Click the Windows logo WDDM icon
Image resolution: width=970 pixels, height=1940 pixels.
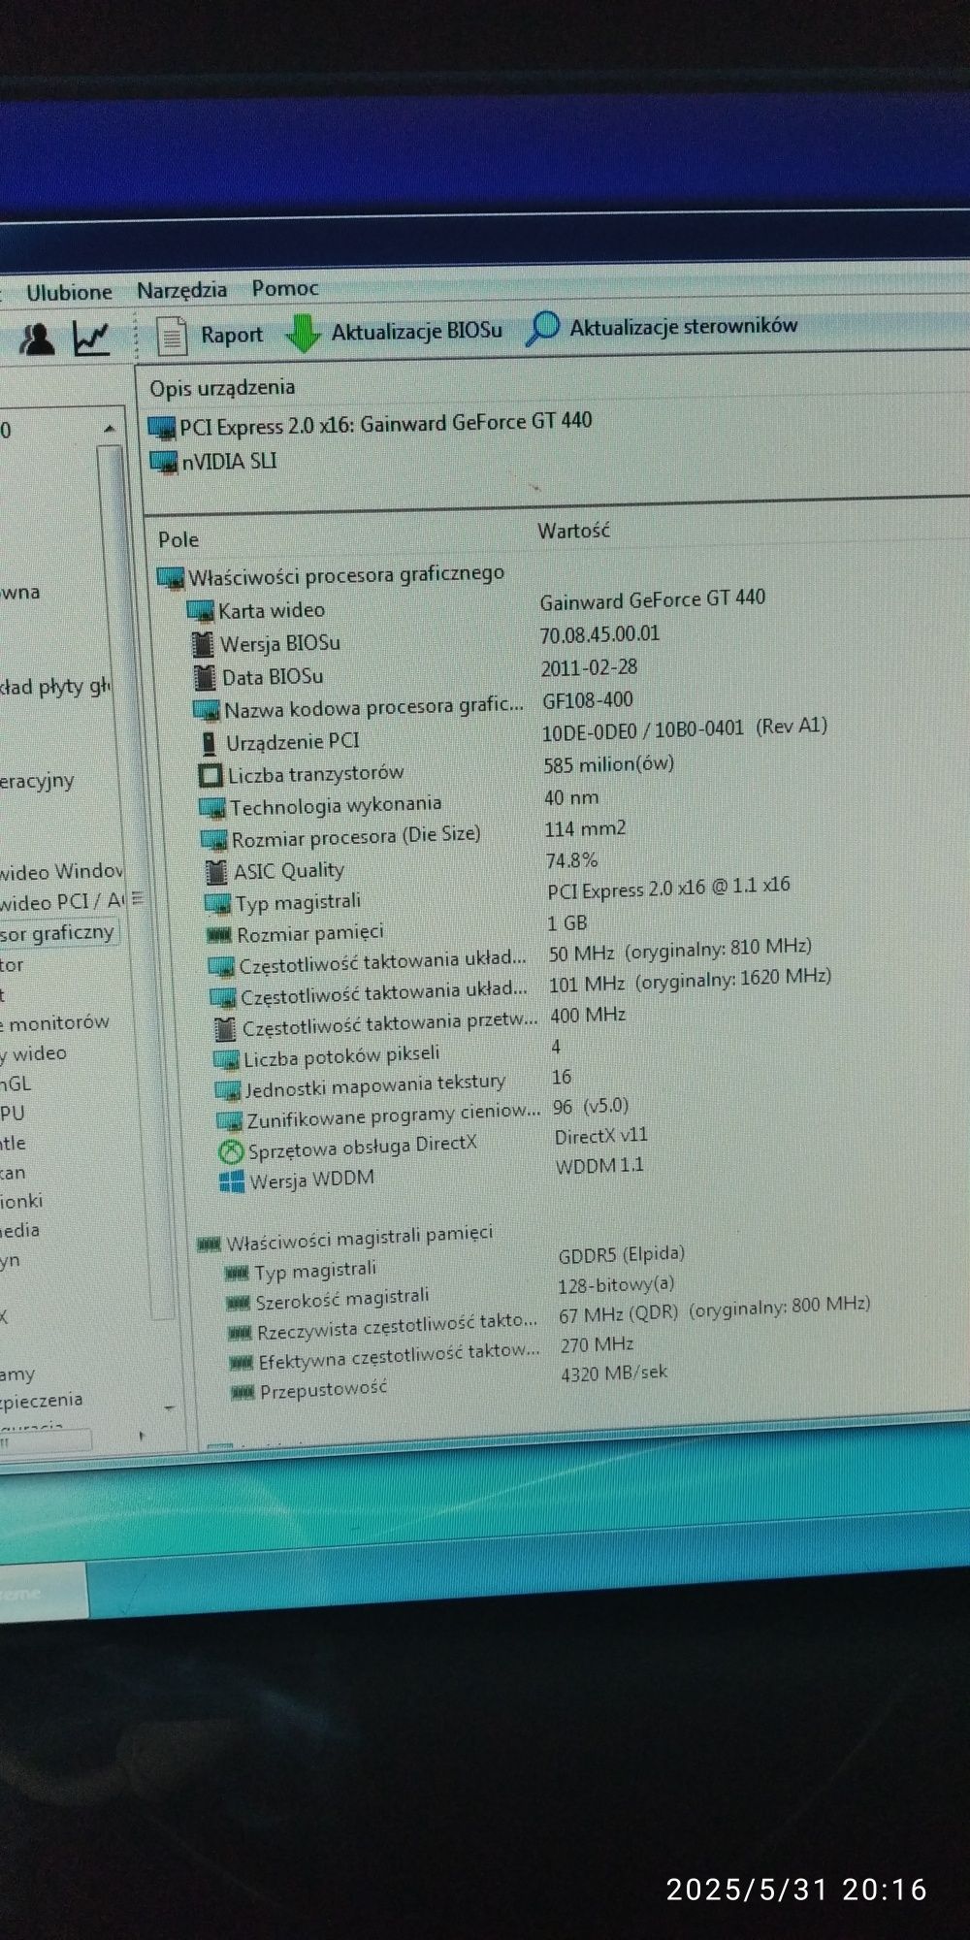(232, 1181)
